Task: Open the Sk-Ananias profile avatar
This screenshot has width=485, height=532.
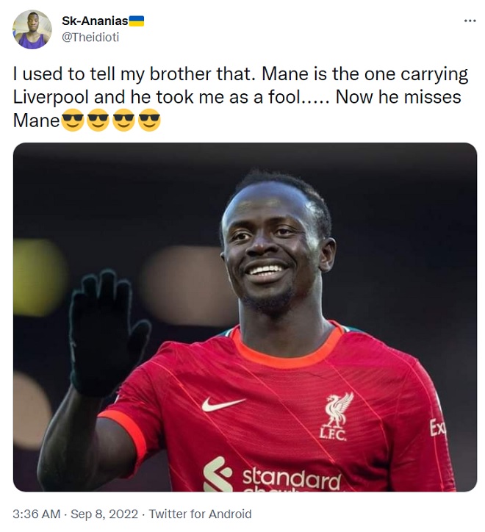Action: pos(32,29)
